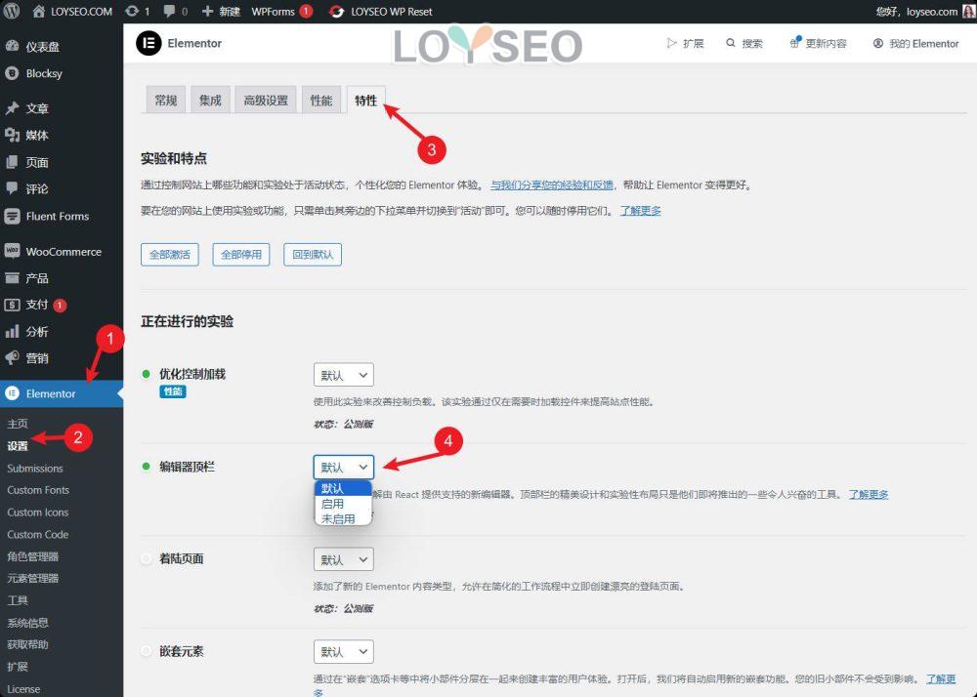
Task: Click the 您好, loyseo.com greeting
Action: point(917,11)
